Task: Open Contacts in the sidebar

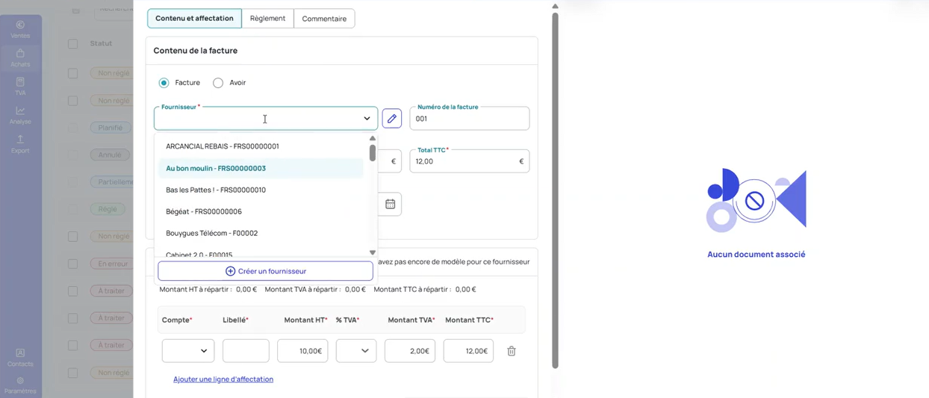Action: [x=20, y=358]
